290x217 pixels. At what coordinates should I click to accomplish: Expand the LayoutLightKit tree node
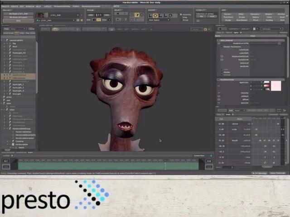[4, 40]
